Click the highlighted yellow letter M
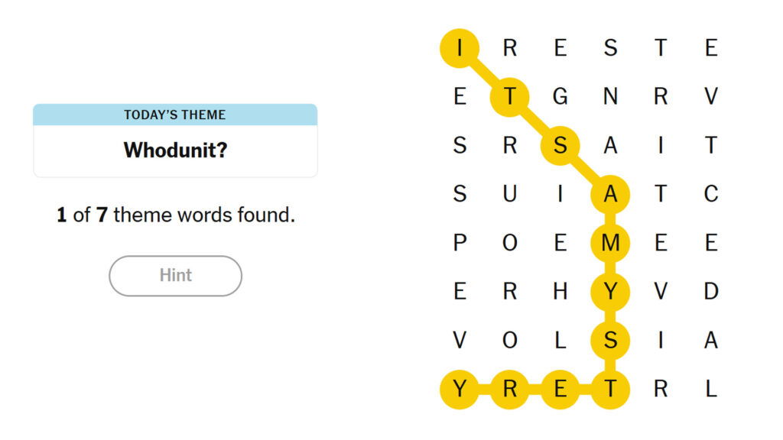 pos(610,243)
